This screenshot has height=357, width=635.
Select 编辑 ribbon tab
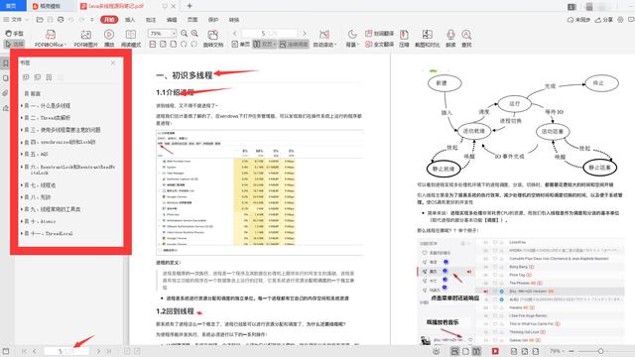(172, 20)
